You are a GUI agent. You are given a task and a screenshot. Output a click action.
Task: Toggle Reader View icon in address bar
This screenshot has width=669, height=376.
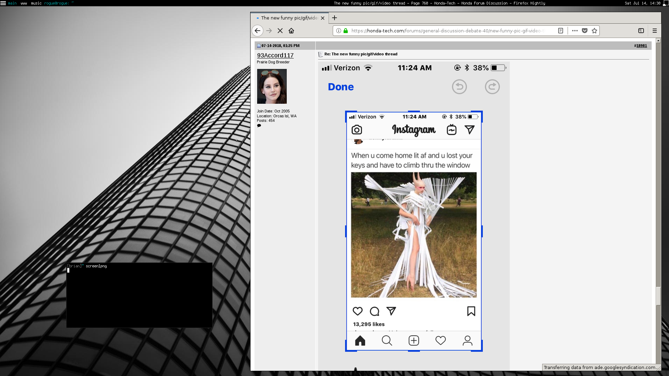561,31
